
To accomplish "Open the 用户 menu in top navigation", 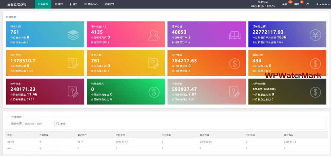I will point(59,4).
